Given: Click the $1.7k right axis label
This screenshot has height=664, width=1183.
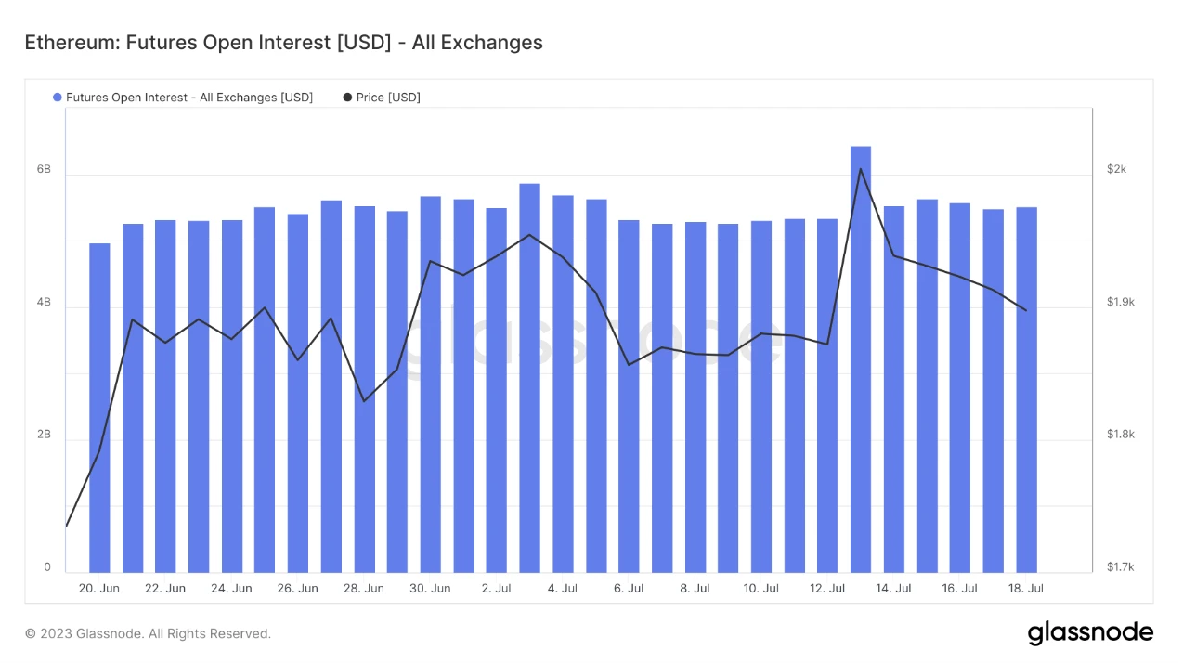Looking at the screenshot, I should pyautogui.click(x=1120, y=567).
